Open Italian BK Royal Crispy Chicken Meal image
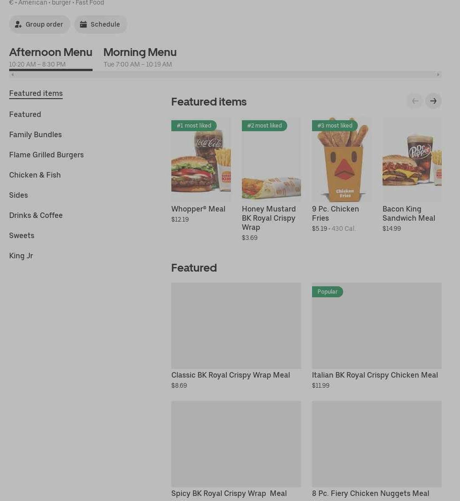 coord(377,326)
